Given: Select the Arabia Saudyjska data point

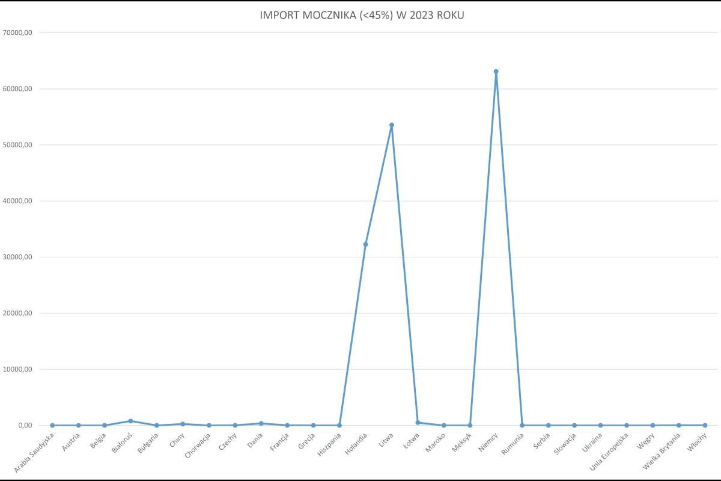Looking at the screenshot, I should point(52,425).
